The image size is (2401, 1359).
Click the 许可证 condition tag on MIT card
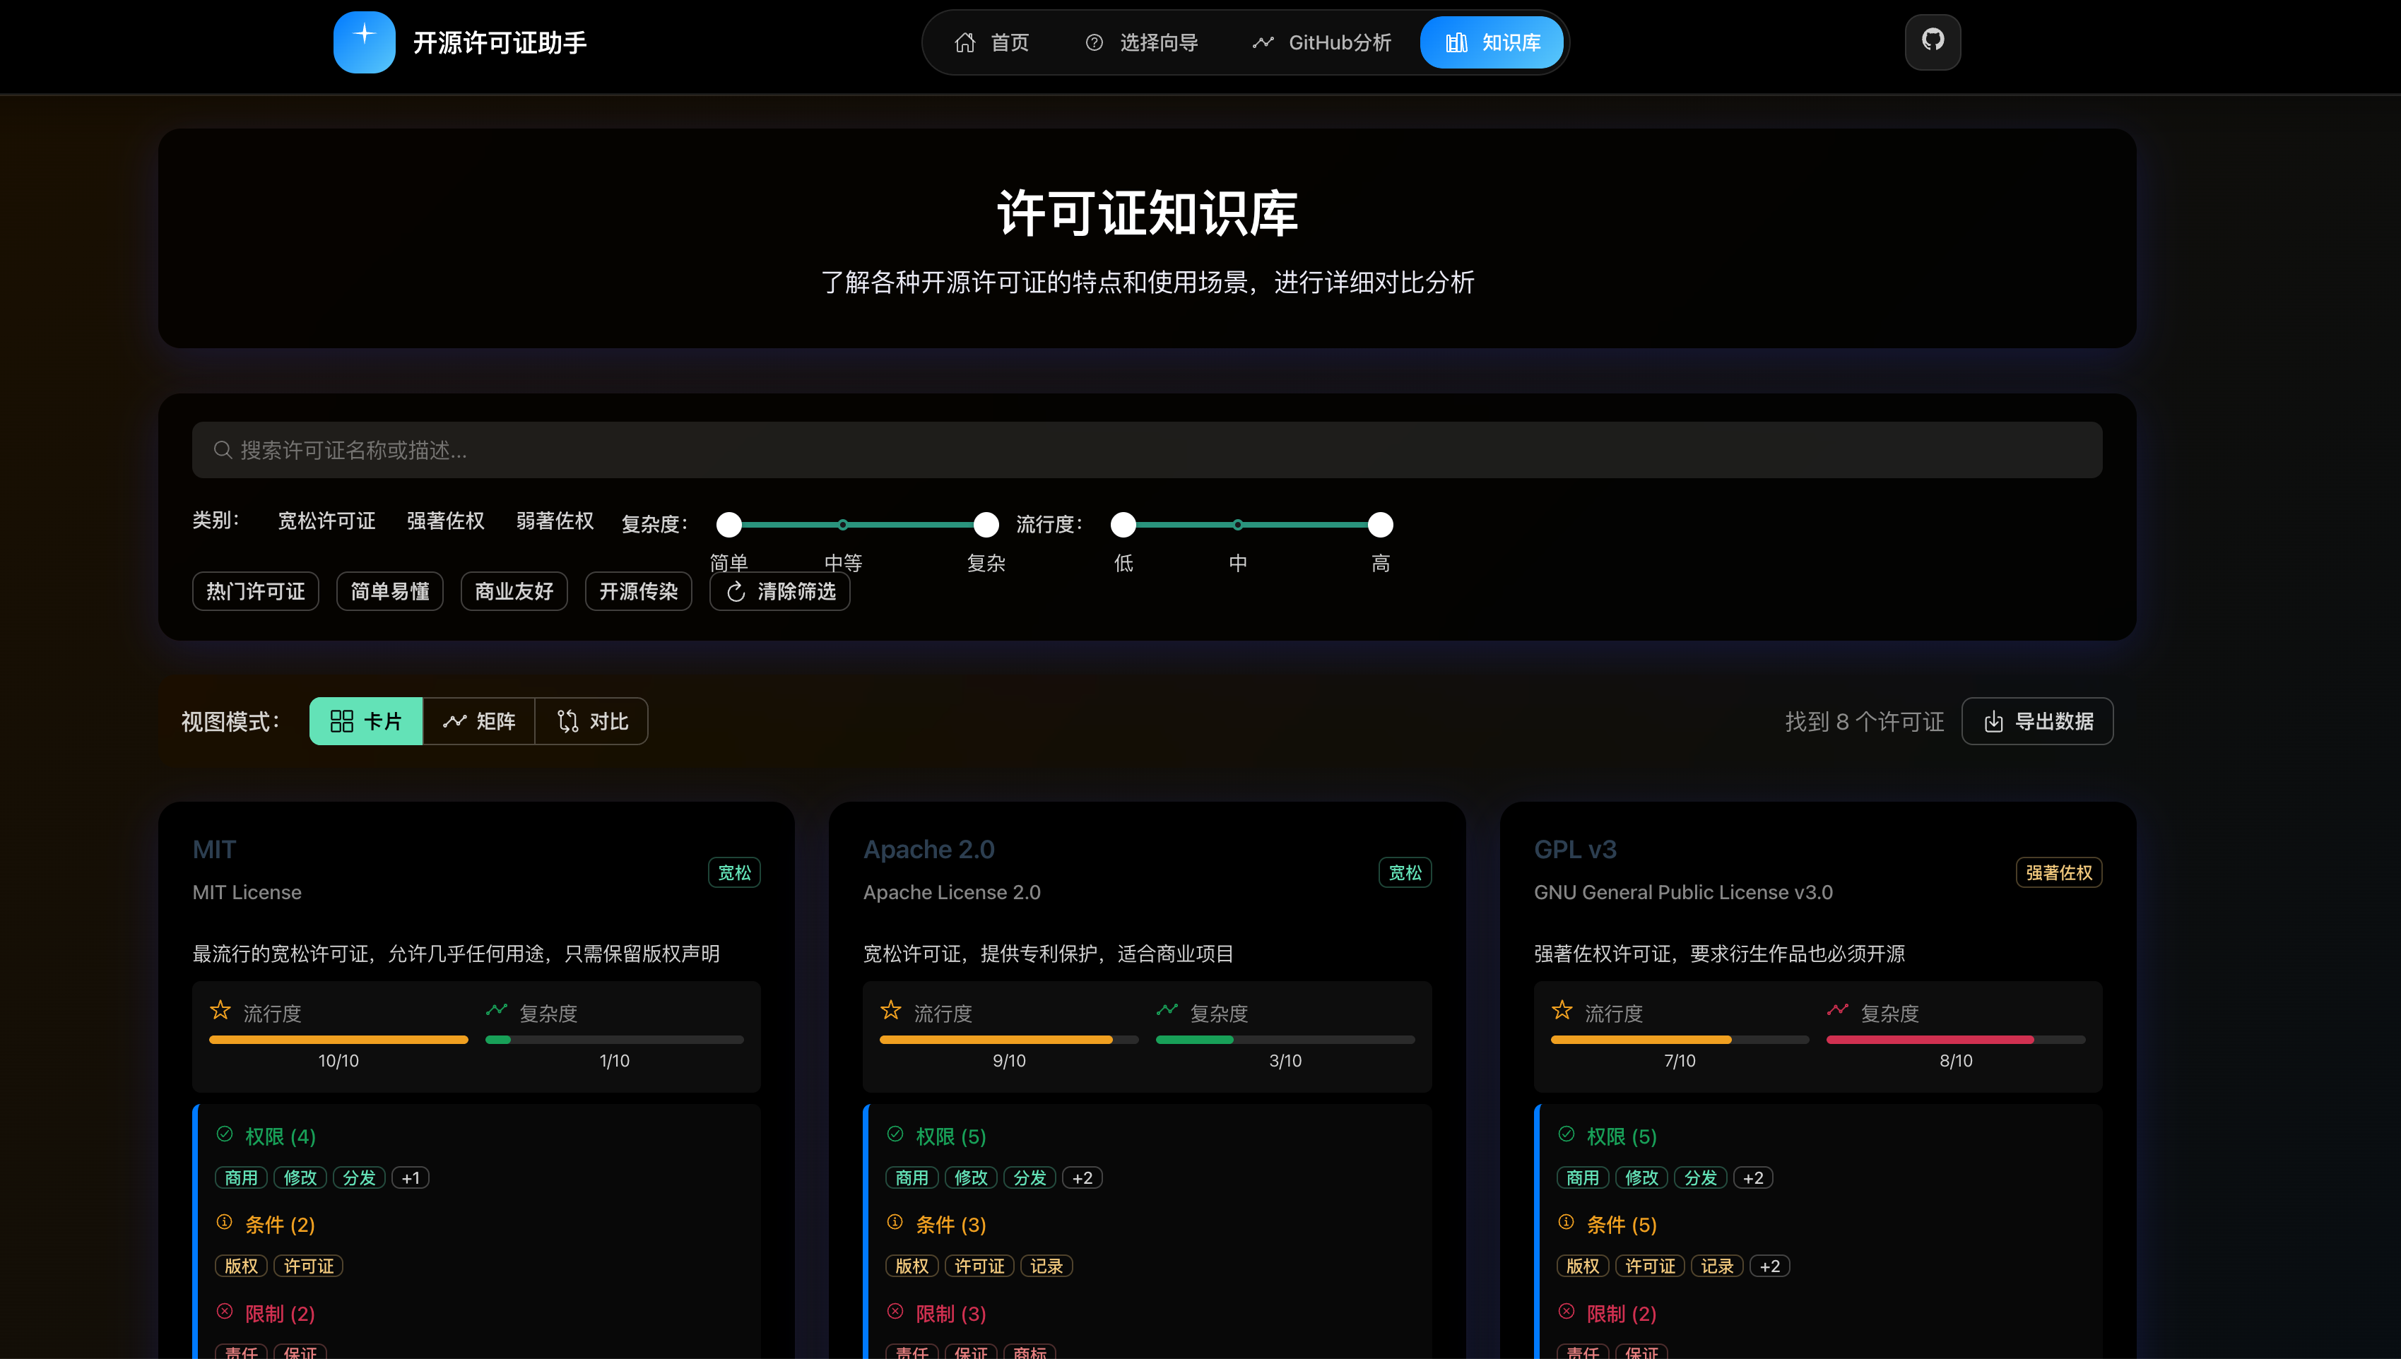click(309, 1266)
